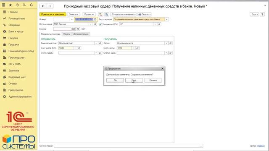
Task: Open the Favorites star icon
Action: coord(11,5)
